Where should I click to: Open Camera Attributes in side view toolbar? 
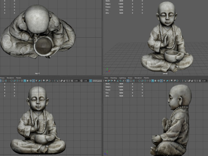coord(112,81)
